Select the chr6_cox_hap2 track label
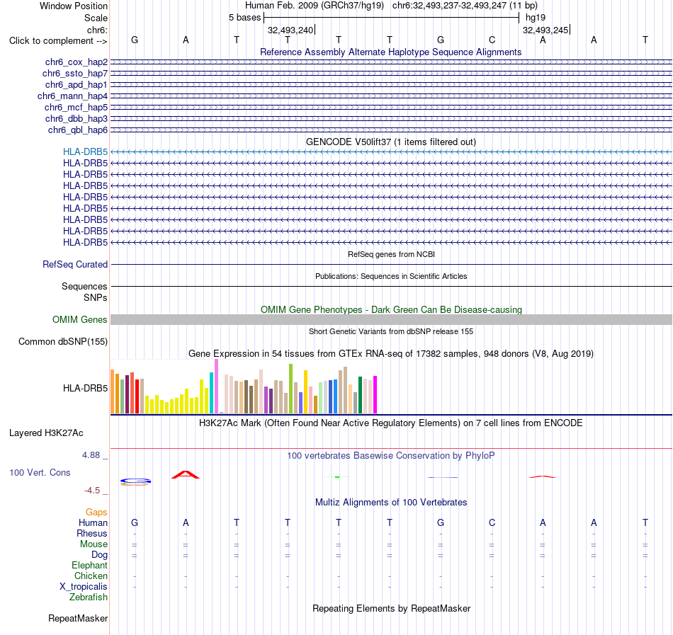The height and width of the screenshot is (635, 673). tap(77, 62)
